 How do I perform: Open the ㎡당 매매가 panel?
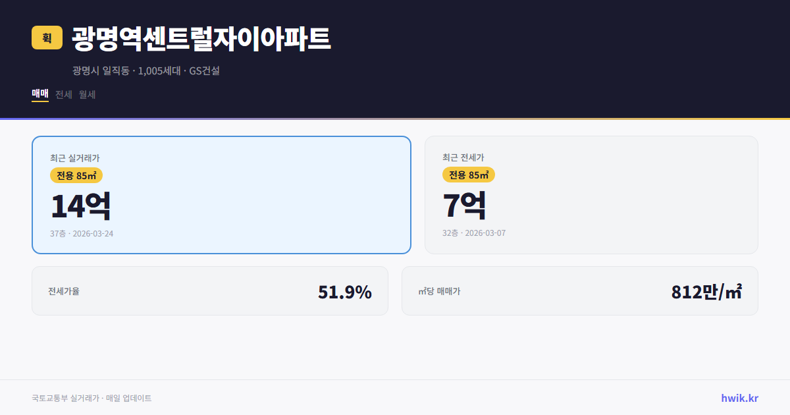point(579,290)
